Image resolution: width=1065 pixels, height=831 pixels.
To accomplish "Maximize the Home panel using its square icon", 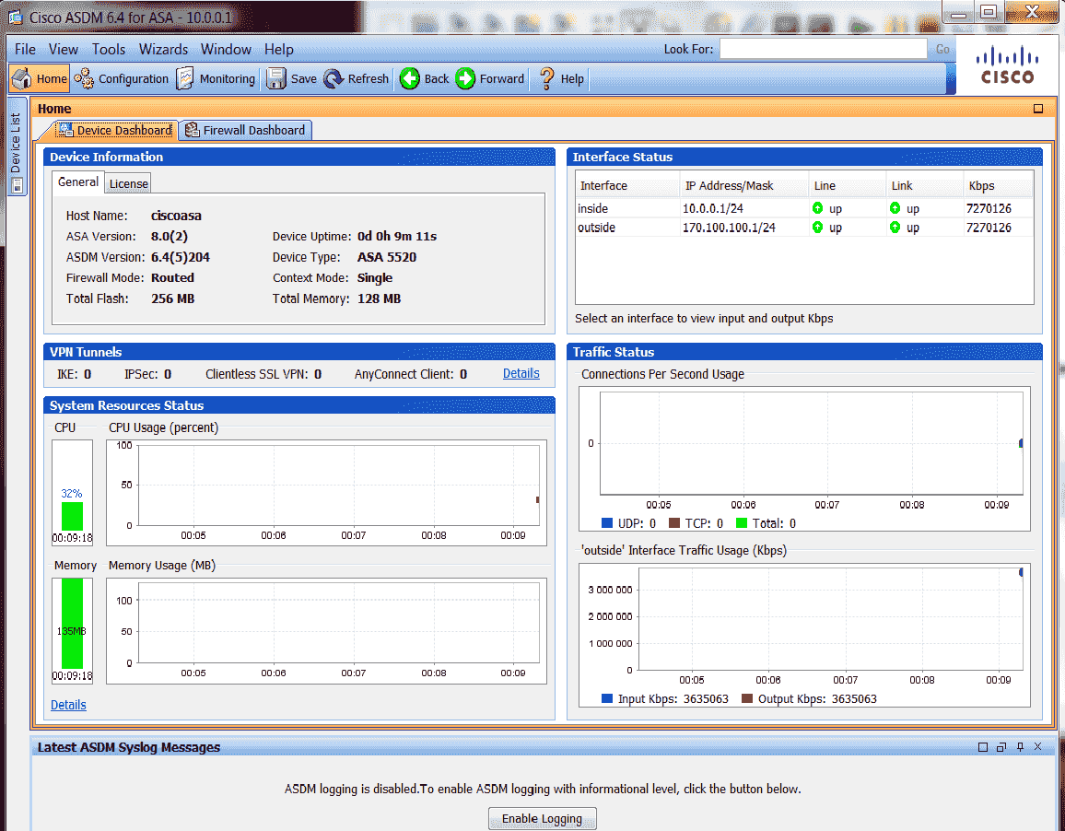I will point(1038,109).
